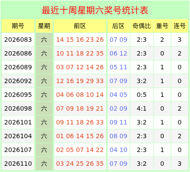Select the 后区 column header
The width and height of the screenshot is (190, 172).
(x=118, y=26)
